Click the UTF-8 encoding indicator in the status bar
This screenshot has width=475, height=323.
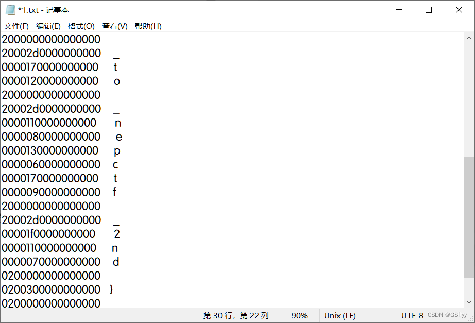(412, 315)
